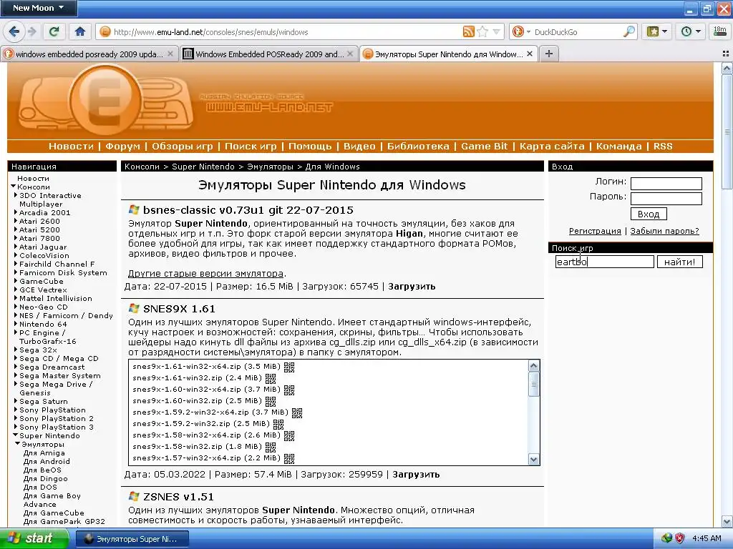
Task: Collapse the Консоли tree node
Action: pyautogui.click(x=13, y=187)
